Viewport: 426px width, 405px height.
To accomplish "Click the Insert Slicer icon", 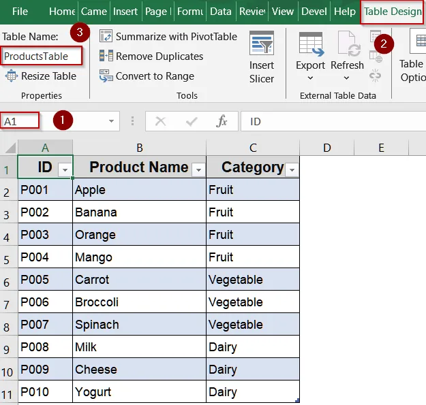I will click(x=261, y=43).
